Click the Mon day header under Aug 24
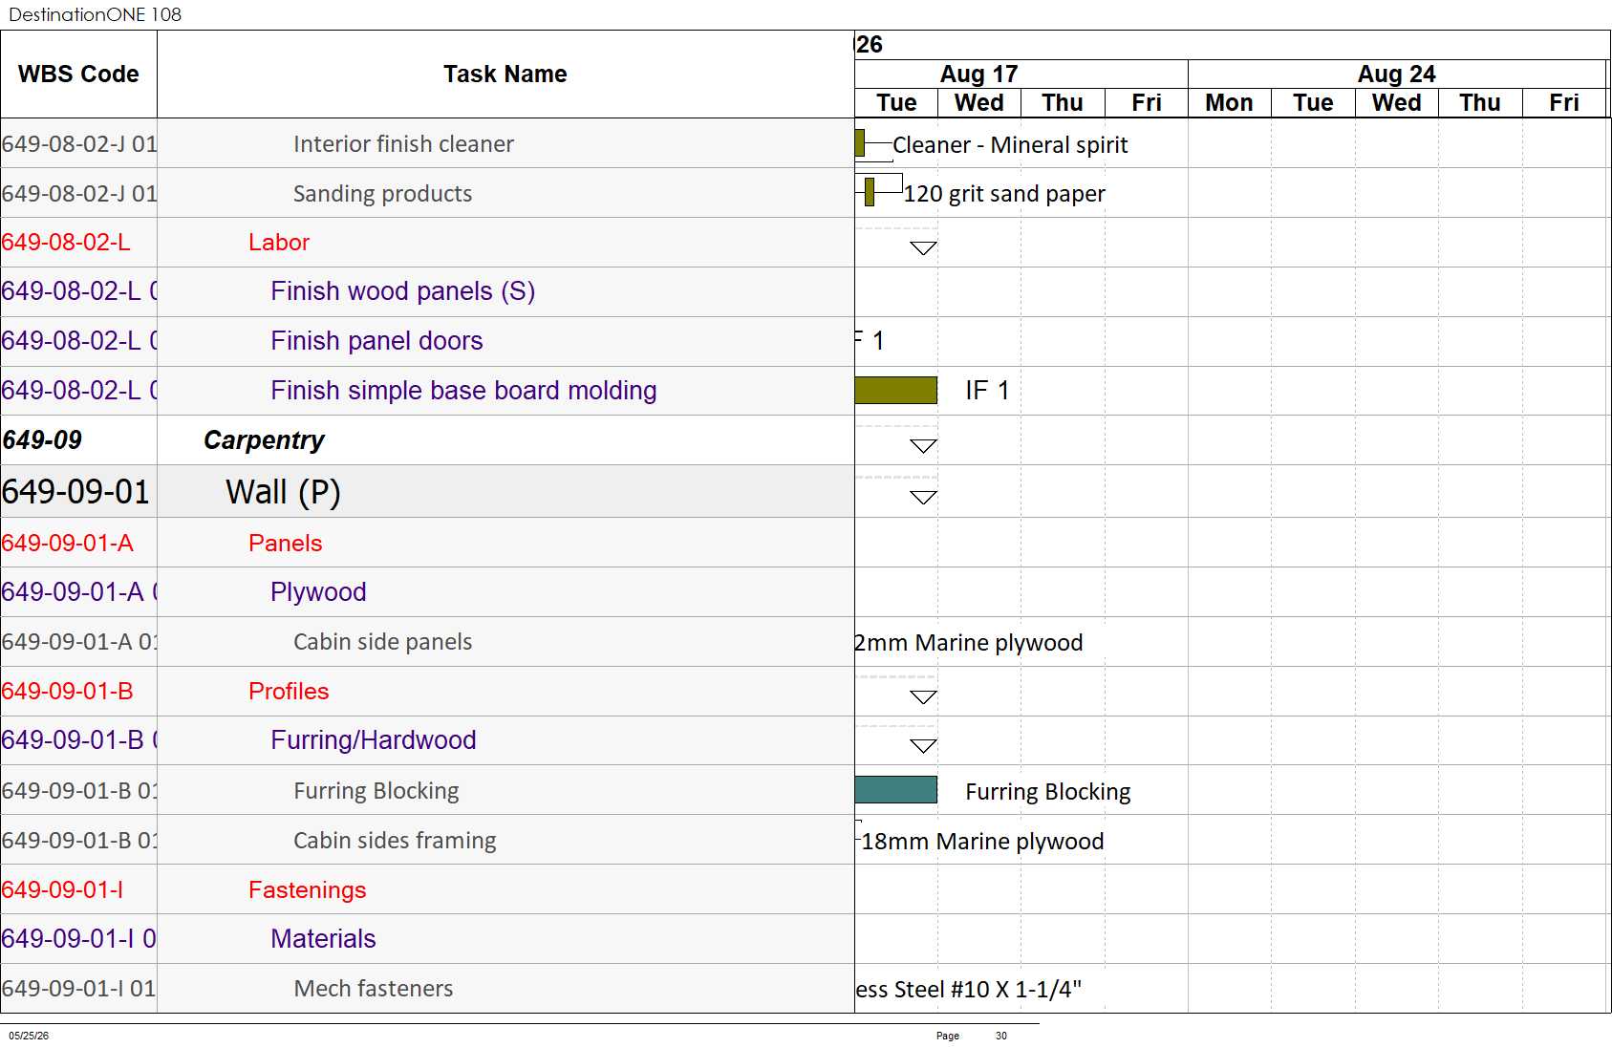Screen dimensions: 1612x1048 click(1230, 102)
